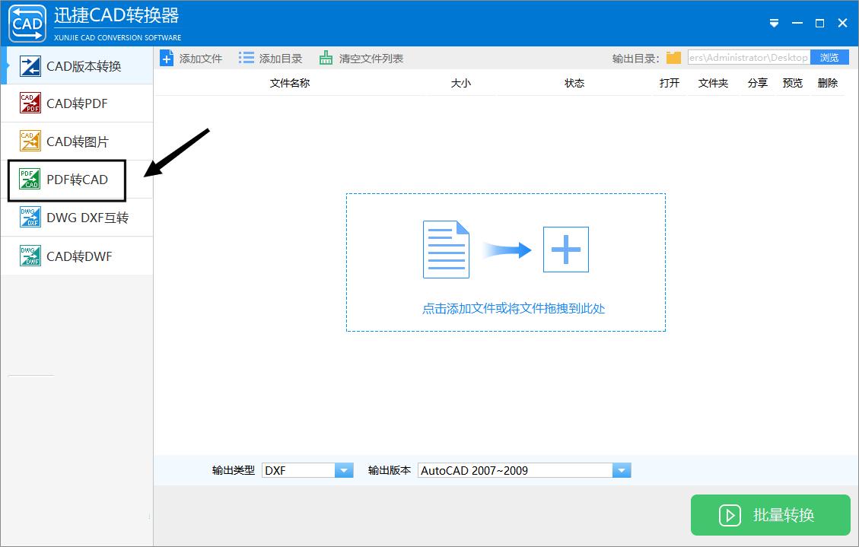
Task: Click the 批量转换 batch convert button
Action: click(770, 515)
